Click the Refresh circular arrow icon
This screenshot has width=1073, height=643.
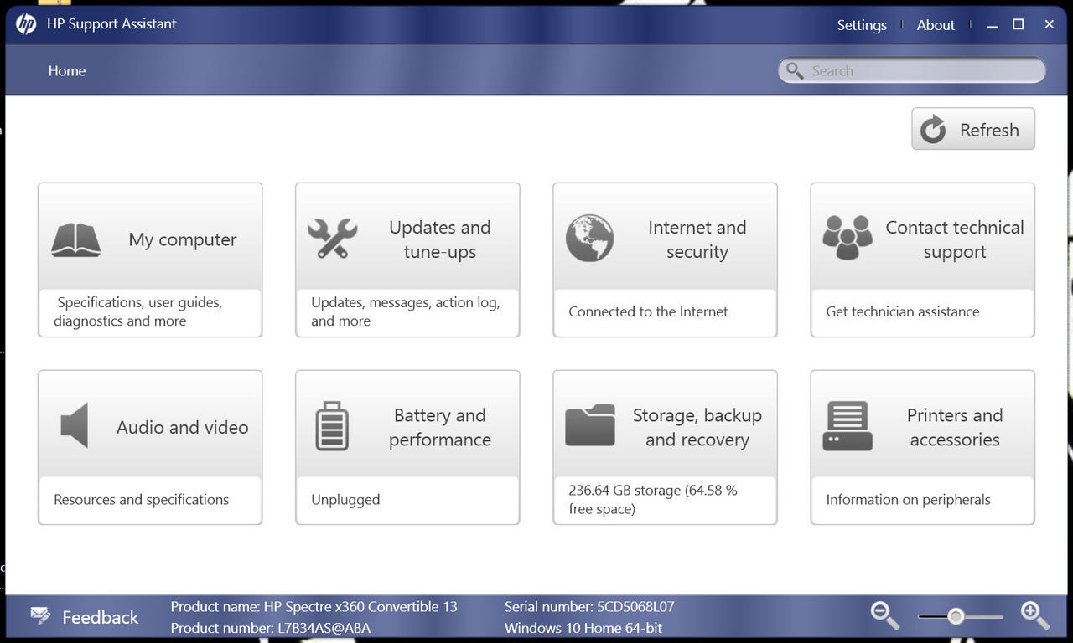(932, 129)
